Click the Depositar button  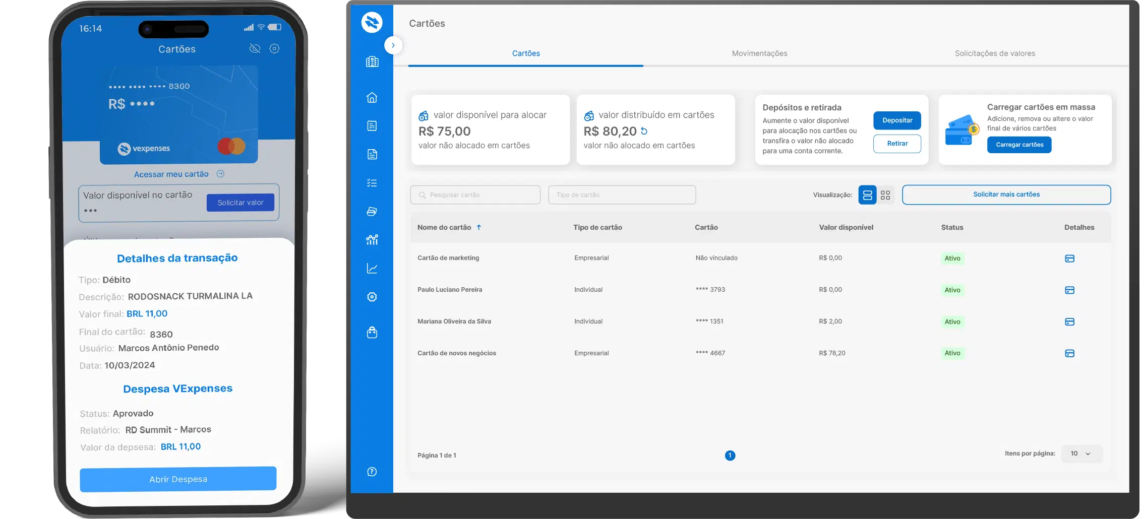897,120
